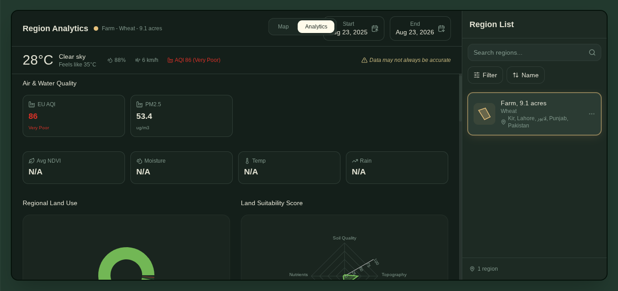Click the red AQI factory icon in weather bar
Screen dimensions: 618x291
(x=170, y=60)
